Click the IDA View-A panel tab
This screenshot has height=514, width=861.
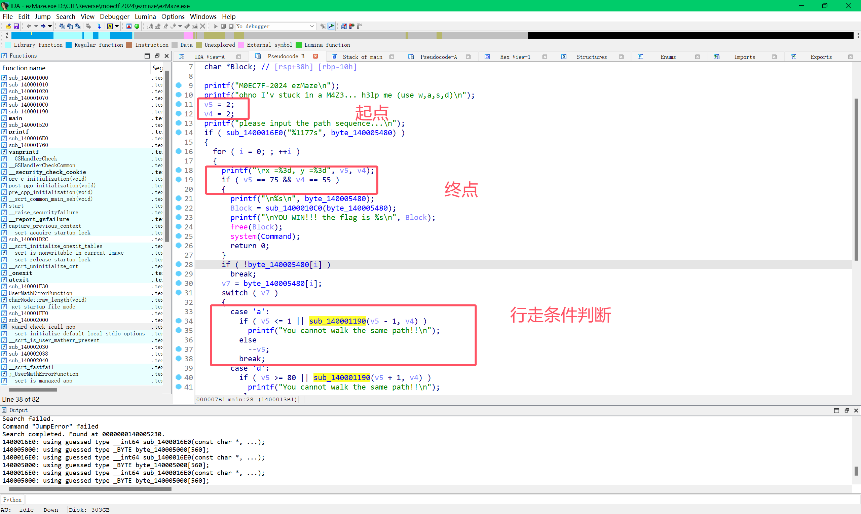click(209, 56)
